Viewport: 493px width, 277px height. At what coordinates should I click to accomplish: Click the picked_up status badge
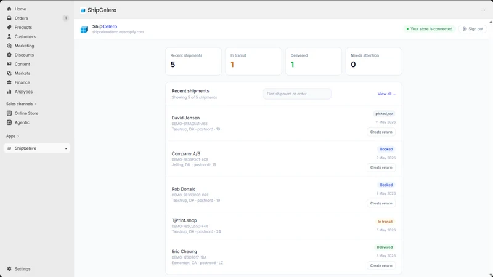[x=384, y=114]
